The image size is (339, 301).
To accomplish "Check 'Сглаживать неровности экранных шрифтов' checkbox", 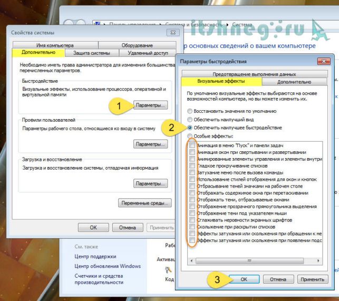I will (192, 220).
